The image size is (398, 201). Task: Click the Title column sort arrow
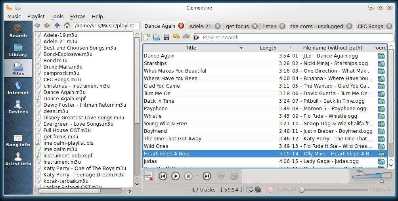[241, 48]
